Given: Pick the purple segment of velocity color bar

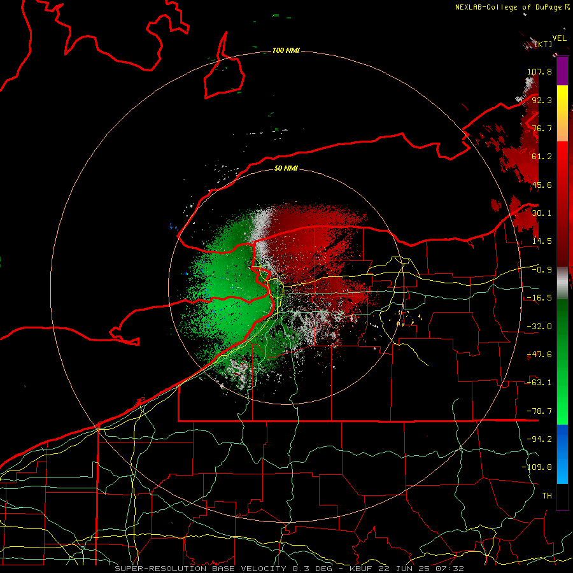Looking at the screenshot, I should [562, 71].
